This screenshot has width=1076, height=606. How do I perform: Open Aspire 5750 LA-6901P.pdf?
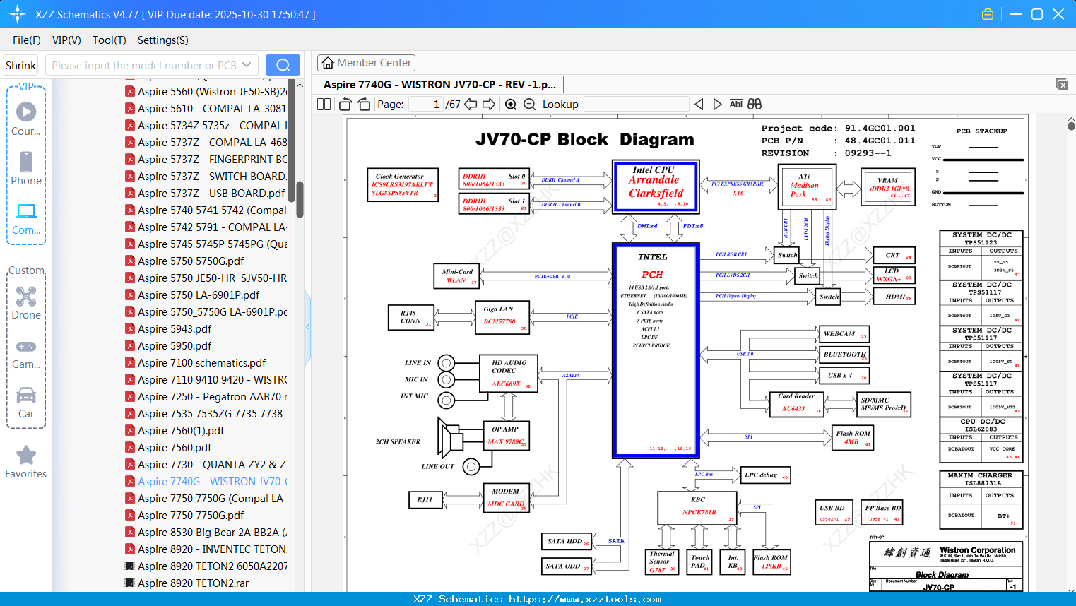(x=199, y=295)
